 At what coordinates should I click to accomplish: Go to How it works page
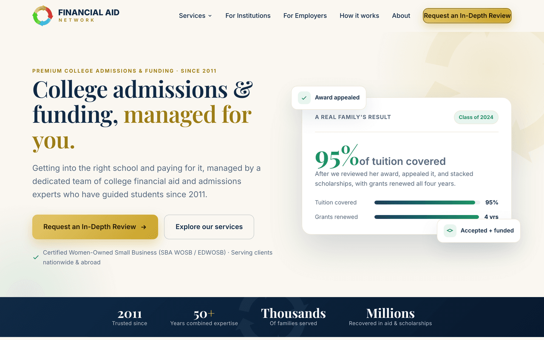tap(359, 16)
